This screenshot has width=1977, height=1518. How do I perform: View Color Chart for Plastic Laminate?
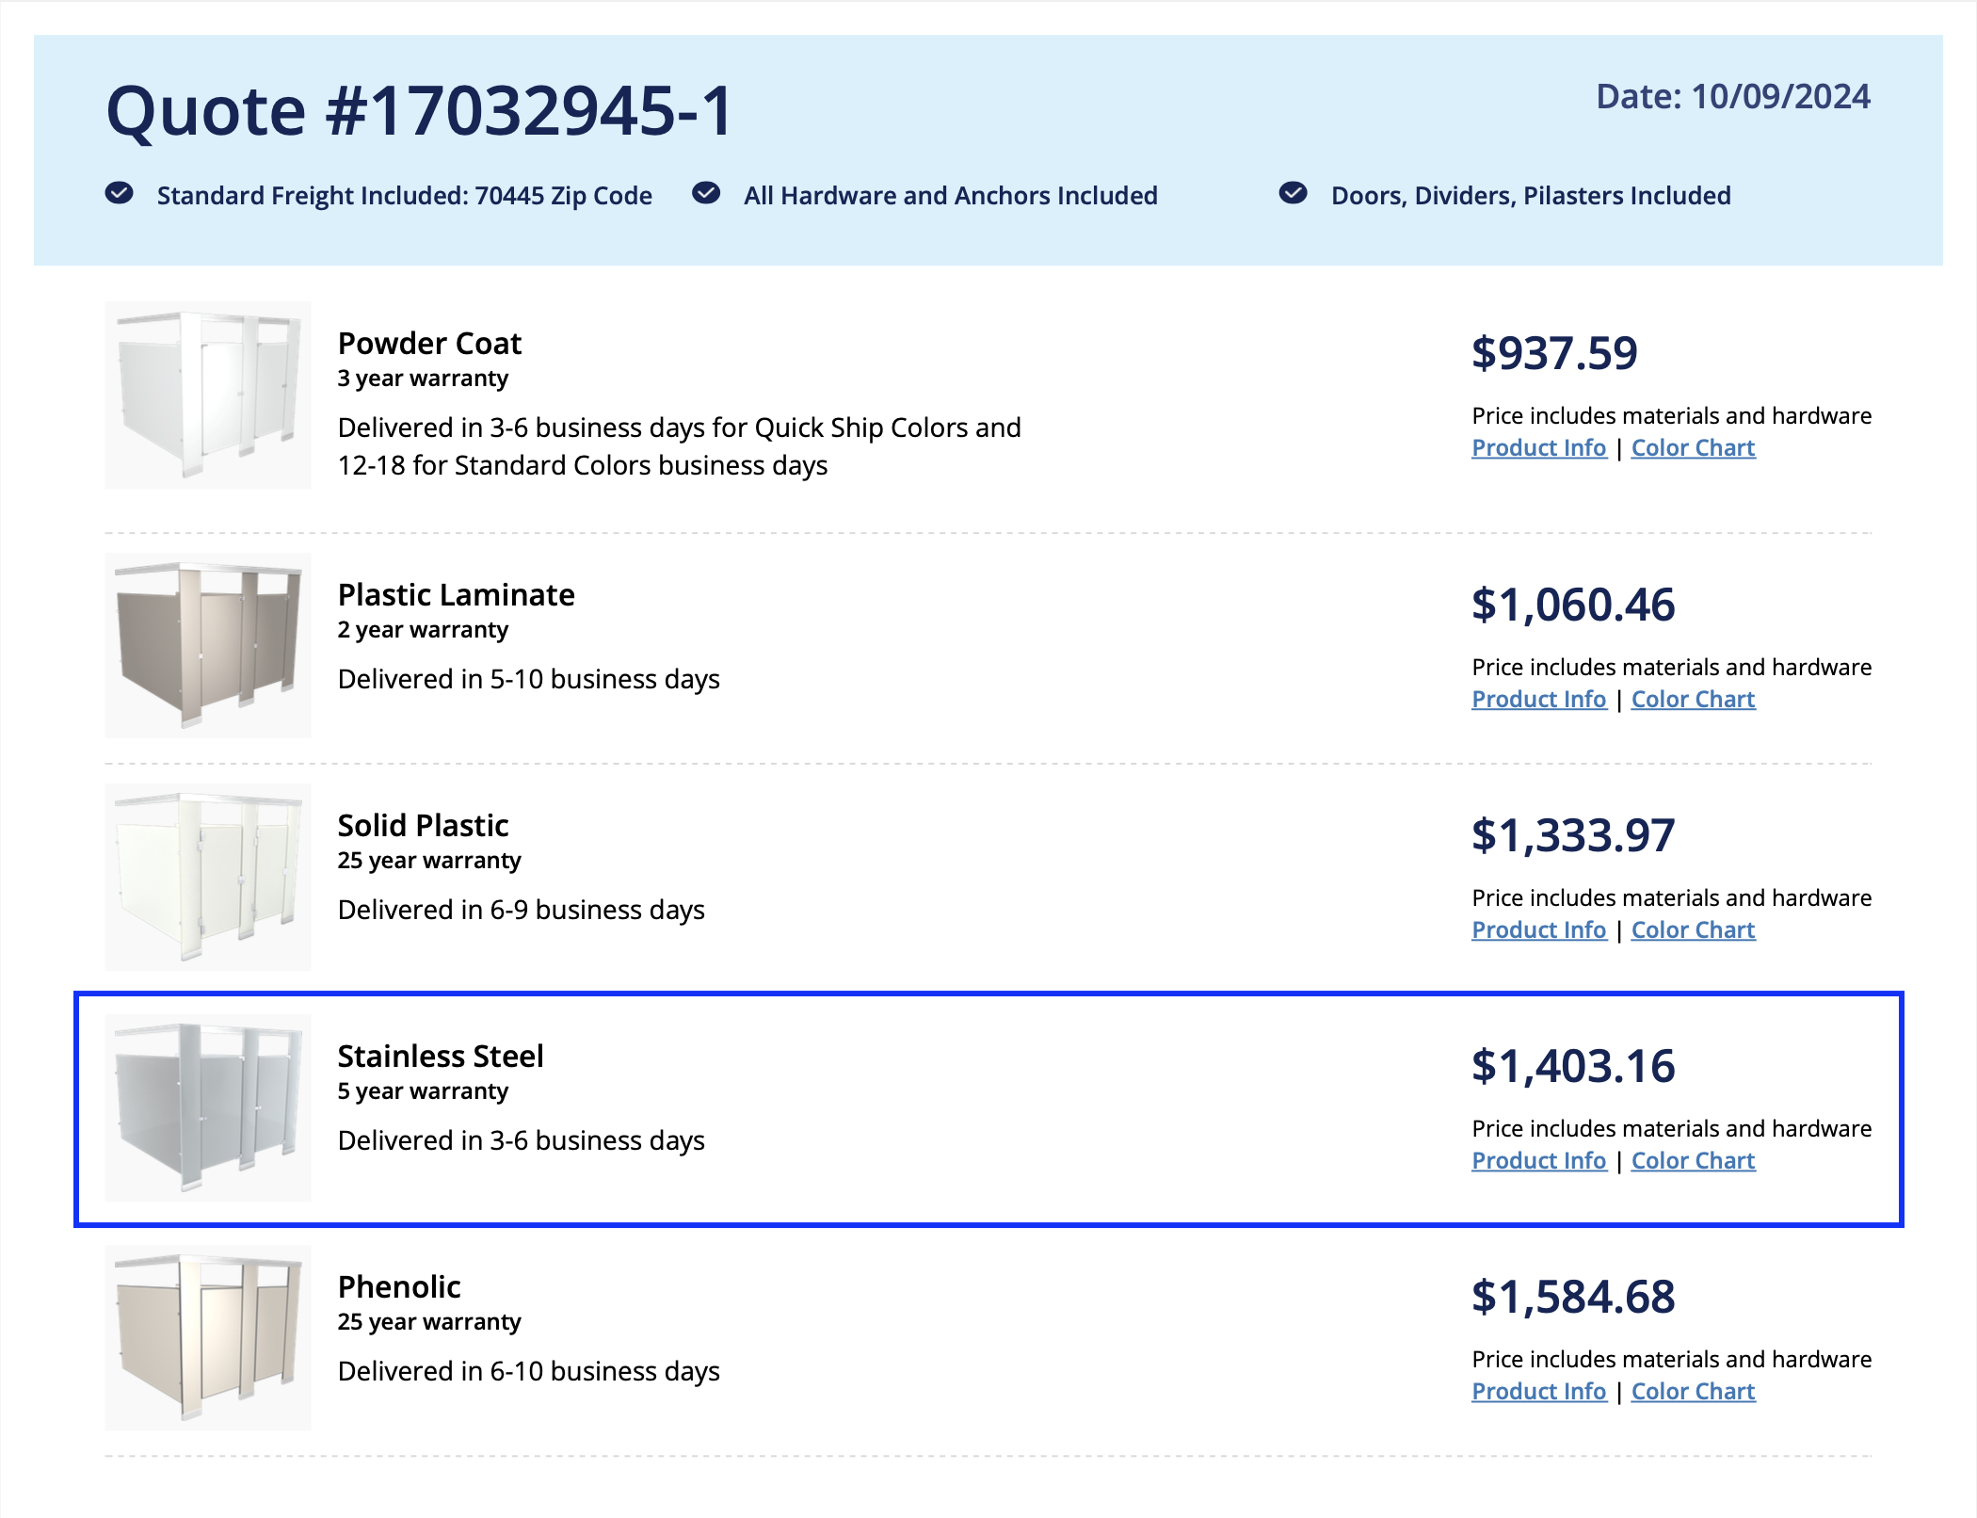[1693, 700]
